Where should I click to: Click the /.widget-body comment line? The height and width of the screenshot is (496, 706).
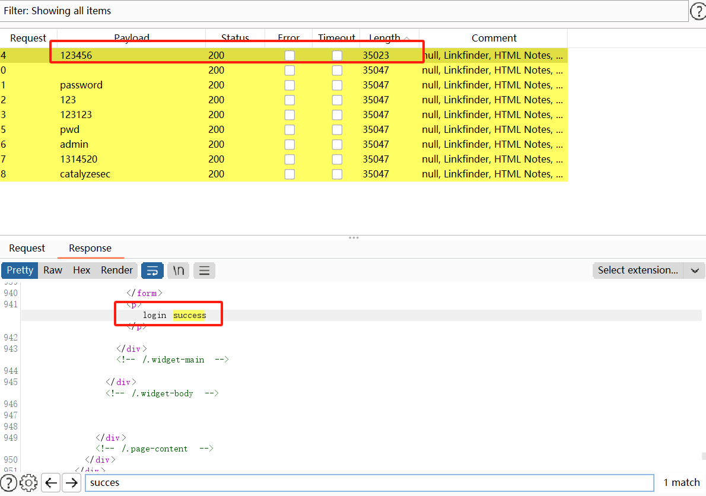pos(162,393)
